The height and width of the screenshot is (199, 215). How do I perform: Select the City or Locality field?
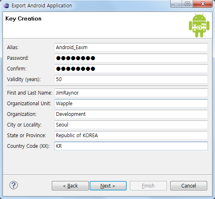(x=131, y=125)
